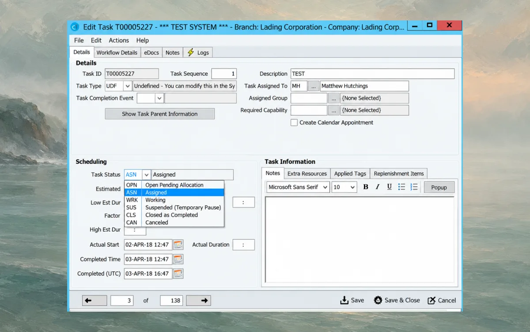Click the Description input field
The image size is (530, 332).
(372, 74)
